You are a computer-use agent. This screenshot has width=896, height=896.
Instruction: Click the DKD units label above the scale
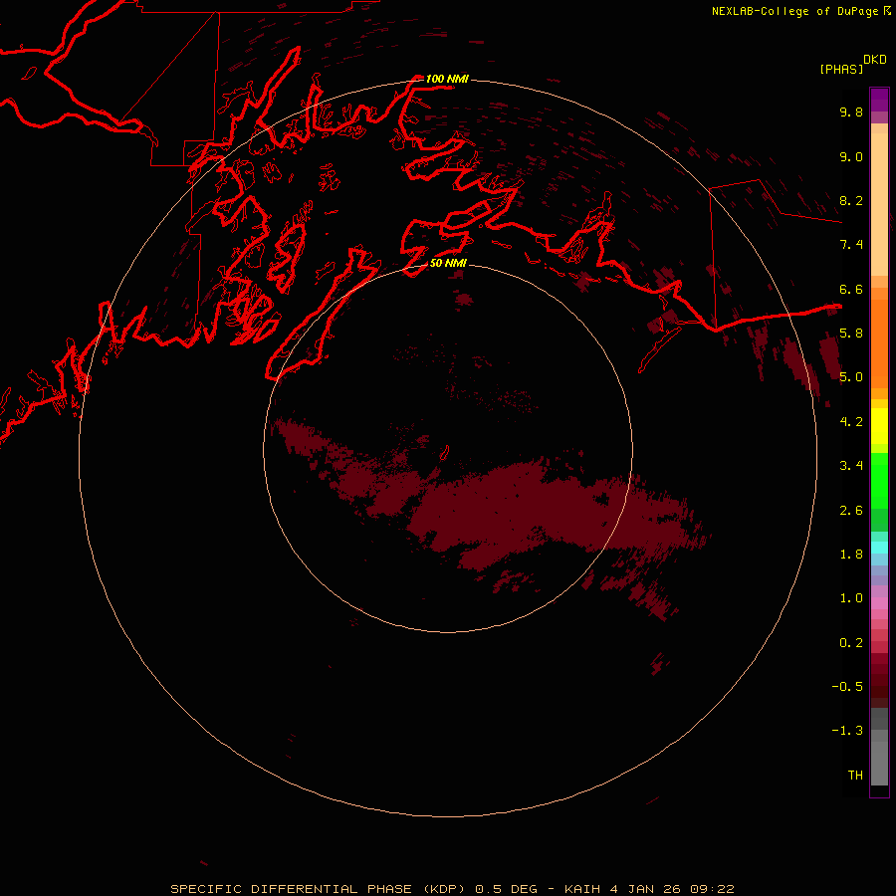click(x=875, y=60)
